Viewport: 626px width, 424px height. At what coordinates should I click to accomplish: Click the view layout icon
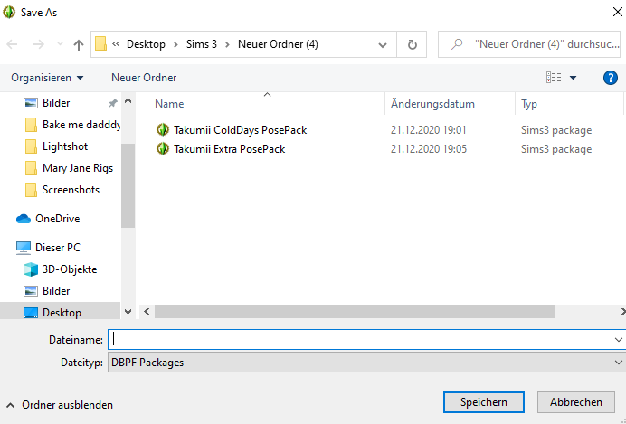pos(554,78)
